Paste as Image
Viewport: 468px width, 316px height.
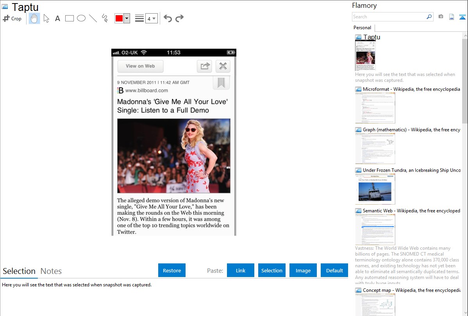coord(303,270)
